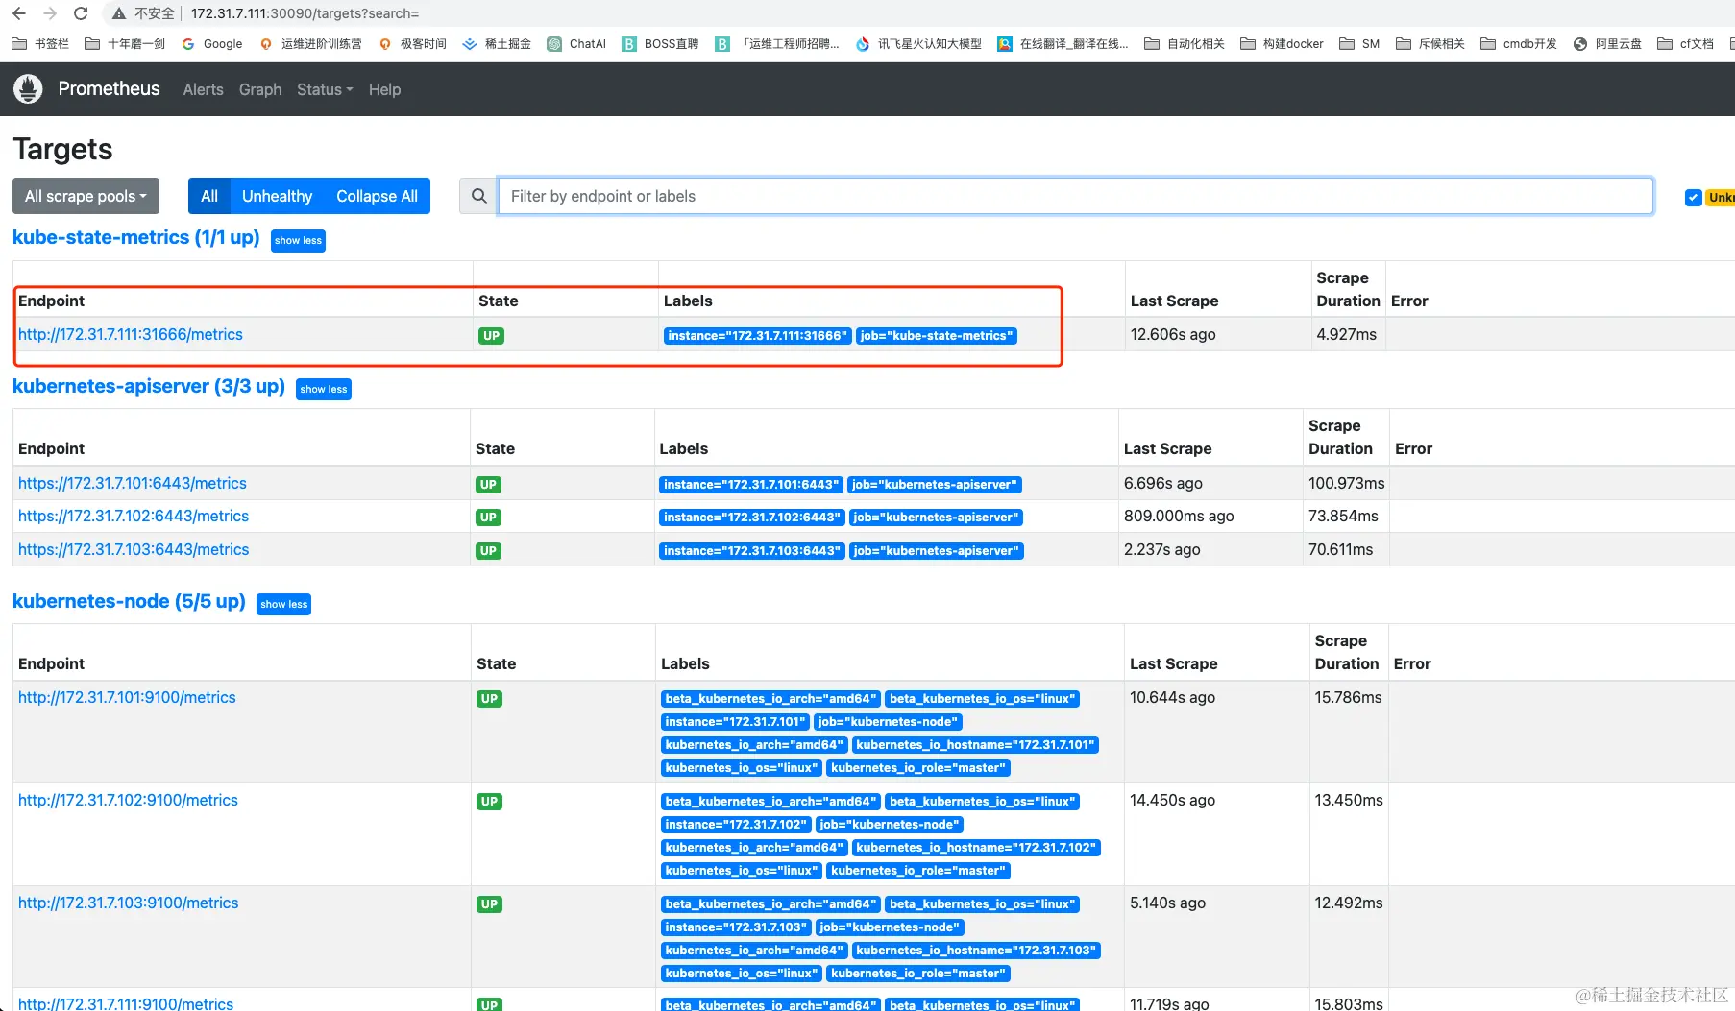Screen dimensions: 1735x1011
Task: Click the Filter by endpoint or labels field
Action: coord(1075,196)
